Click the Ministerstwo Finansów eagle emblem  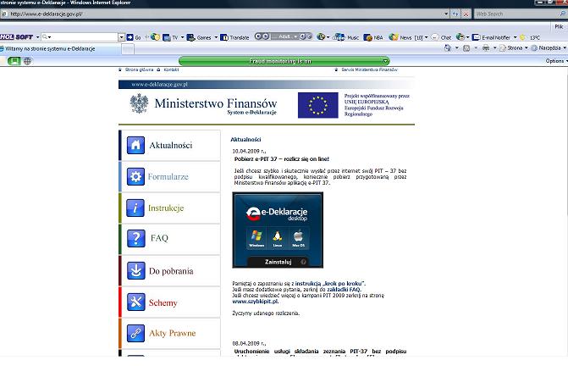pos(139,103)
